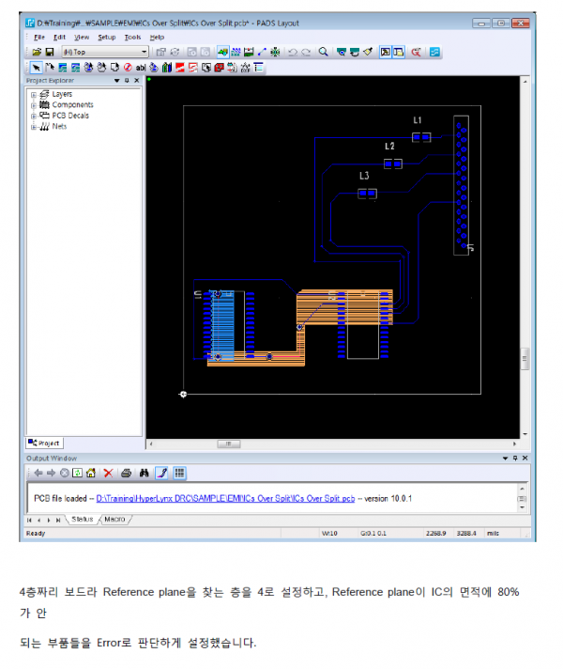563x669 pixels.
Task: Click the horizontal scrollbar under the PCB canvas
Action: point(328,442)
